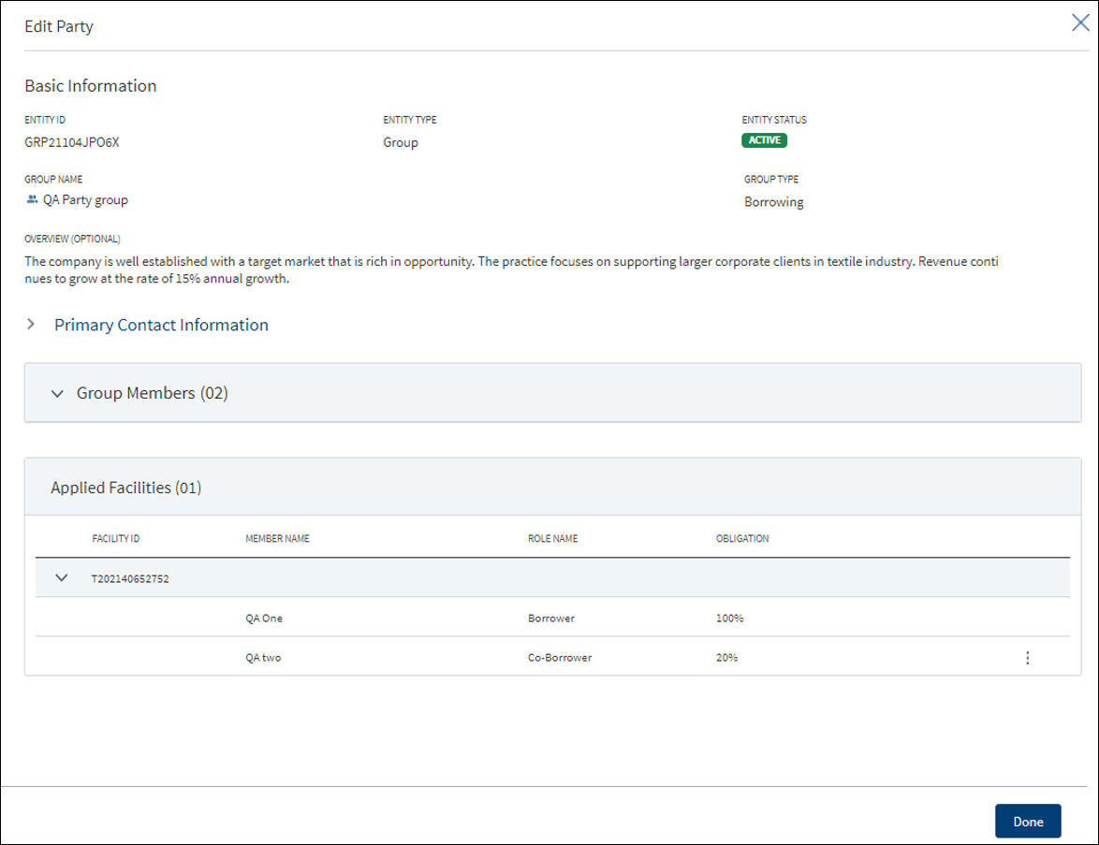Click the group icon beside QA Party group
This screenshot has width=1099, height=845.
point(32,199)
